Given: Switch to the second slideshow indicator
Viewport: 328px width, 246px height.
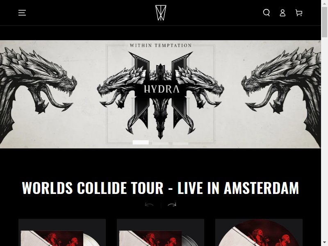Looking at the screenshot, I should (x=160, y=143).
